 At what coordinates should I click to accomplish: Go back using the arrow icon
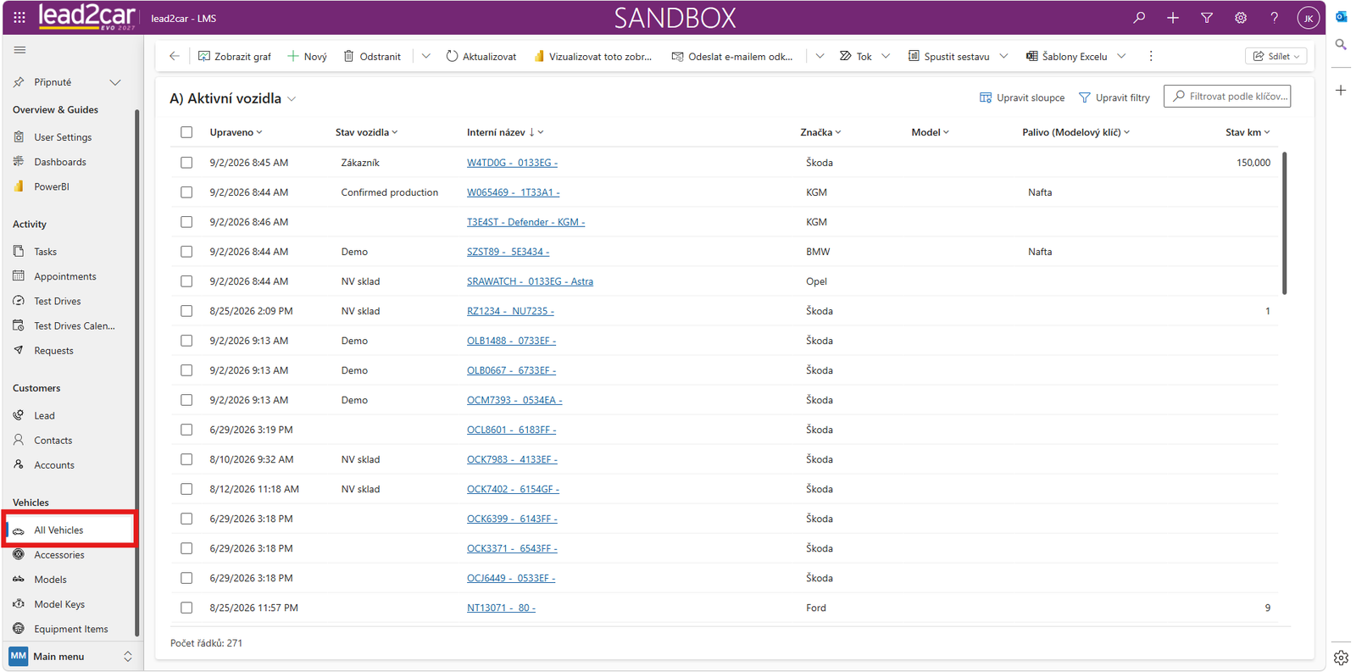[175, 56]
